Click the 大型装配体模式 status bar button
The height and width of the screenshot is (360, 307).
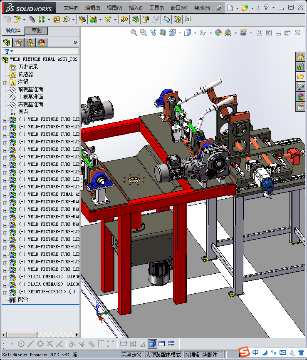click(x=163, y=355)
